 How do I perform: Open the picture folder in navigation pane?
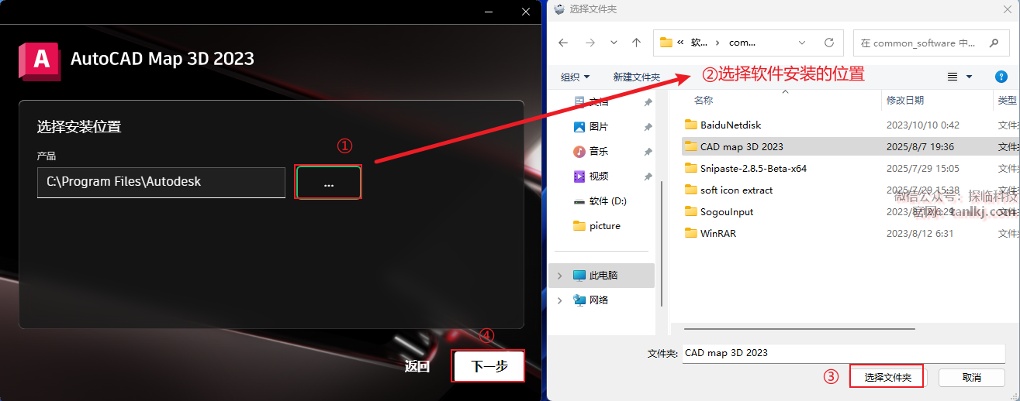point(604,225)
